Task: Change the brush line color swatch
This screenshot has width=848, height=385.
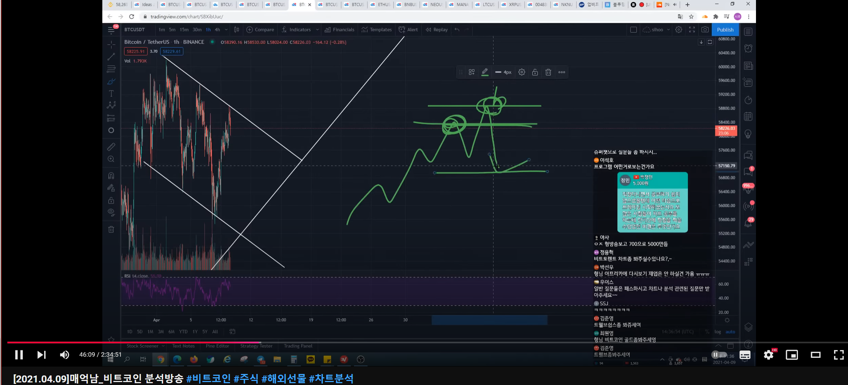Action: pos(485,72)
